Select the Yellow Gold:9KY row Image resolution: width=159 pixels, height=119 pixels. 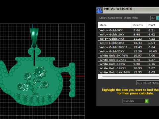129,30
